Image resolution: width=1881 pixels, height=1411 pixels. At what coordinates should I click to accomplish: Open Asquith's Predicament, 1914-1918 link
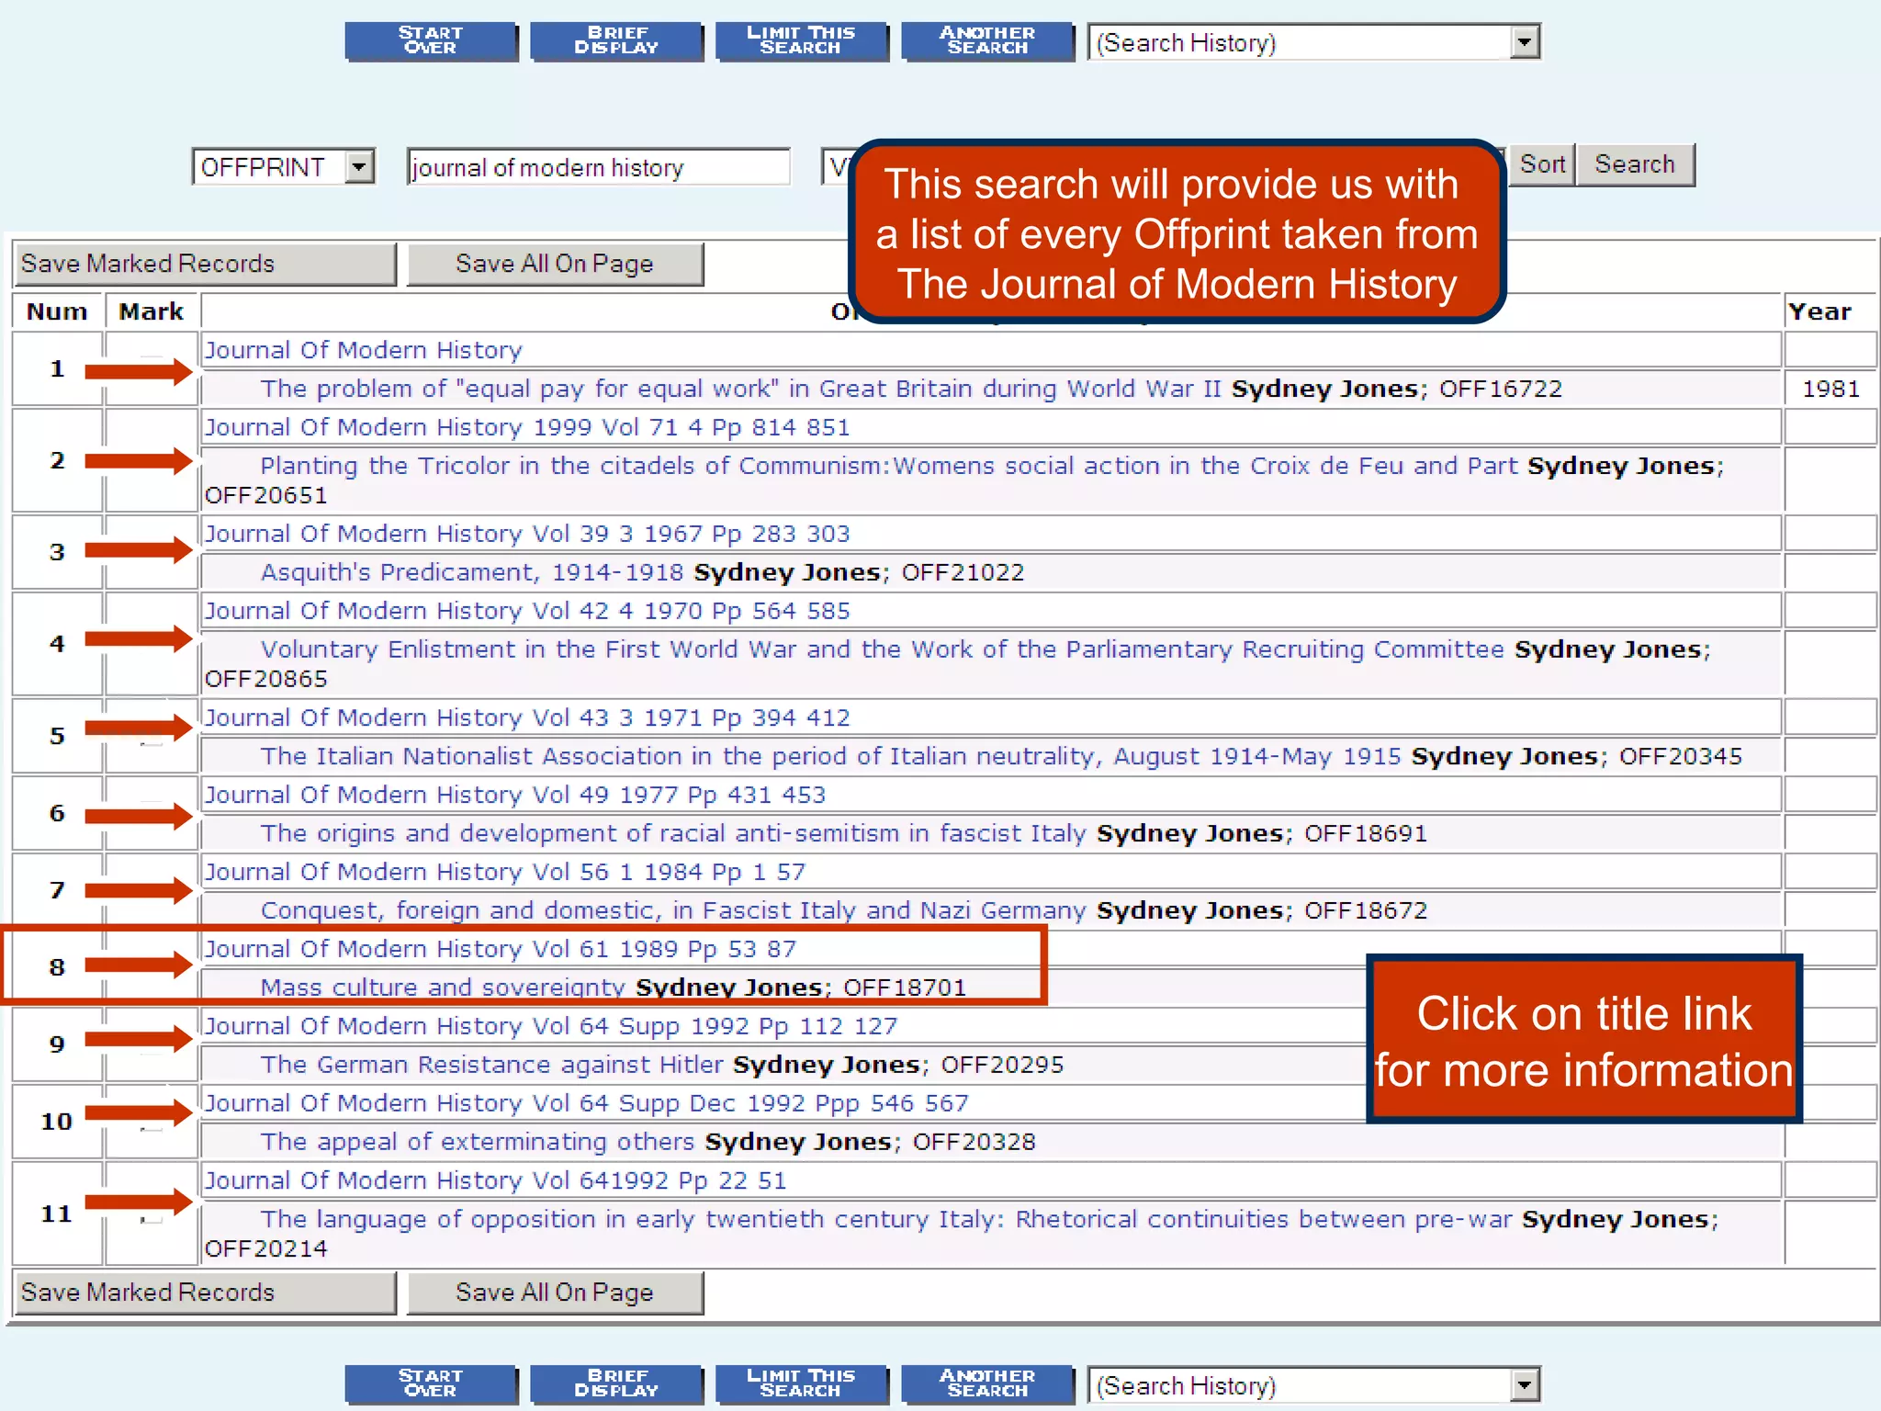(472, 572)
